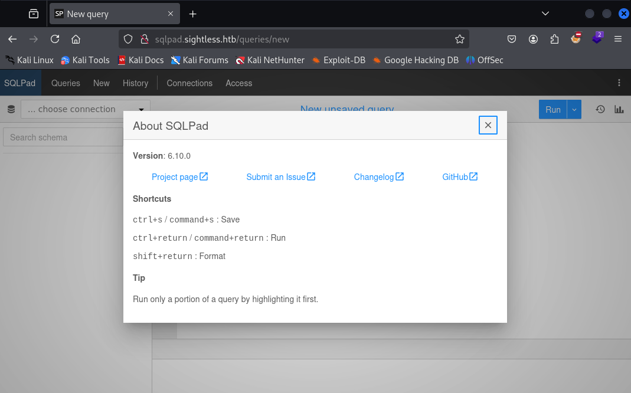Open the Queries menu item
Viewport: 631px width, 393px height.
(66, 83)
